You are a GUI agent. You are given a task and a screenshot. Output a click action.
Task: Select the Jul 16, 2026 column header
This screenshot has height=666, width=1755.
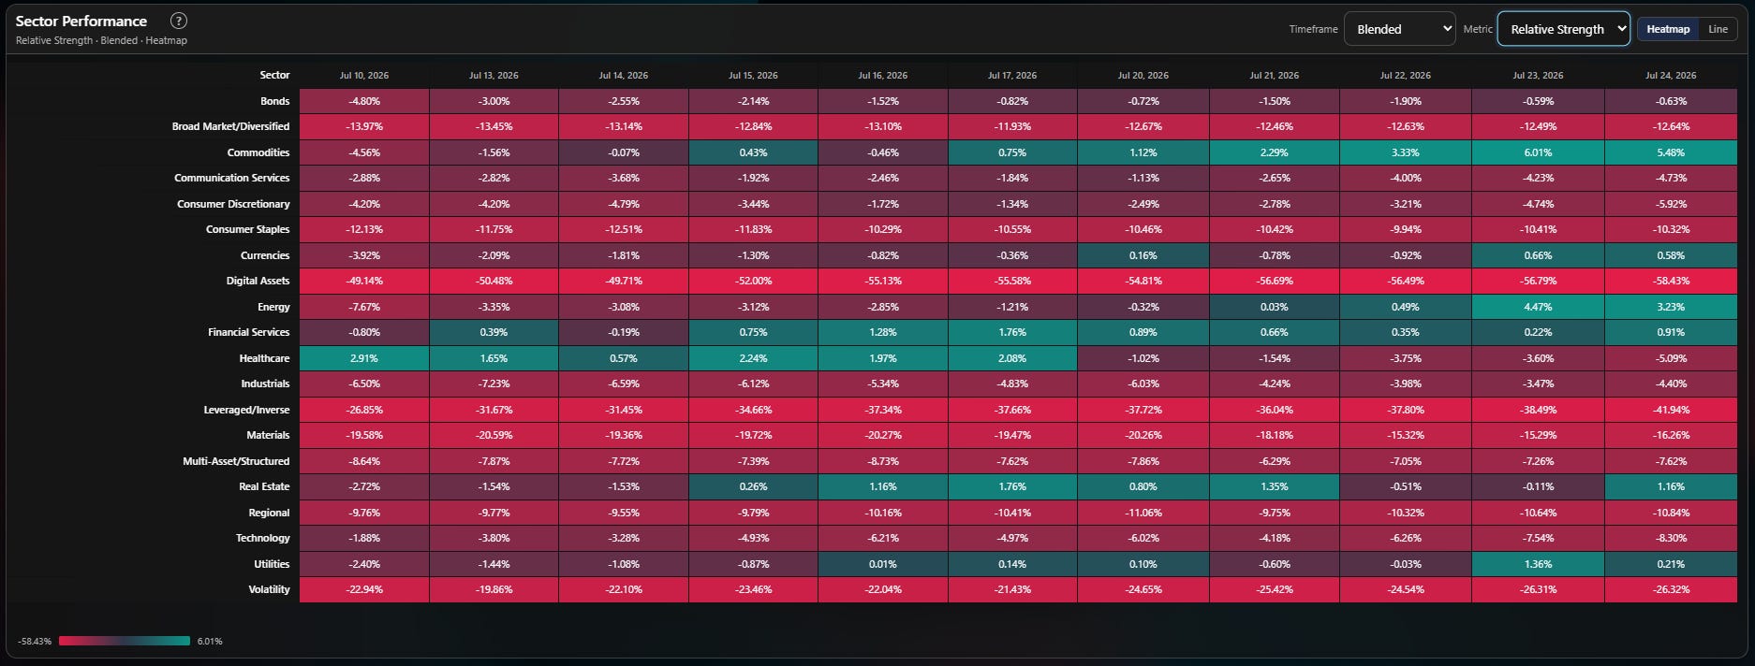(883, 75)
